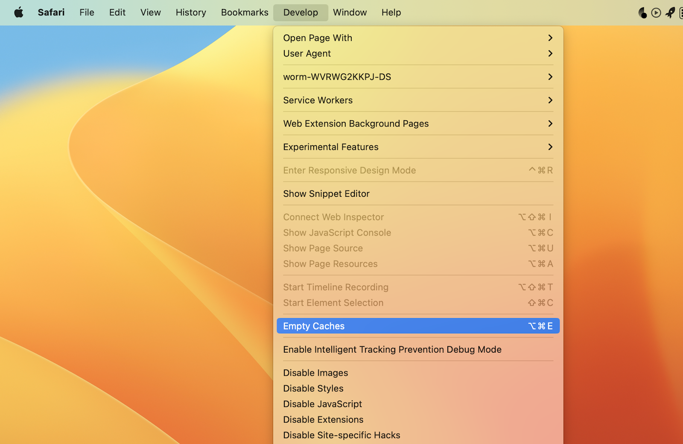The width and height of the screenshot is (683, 444).
Task: Expand the Experimental Features submenu
Action: 418,147
